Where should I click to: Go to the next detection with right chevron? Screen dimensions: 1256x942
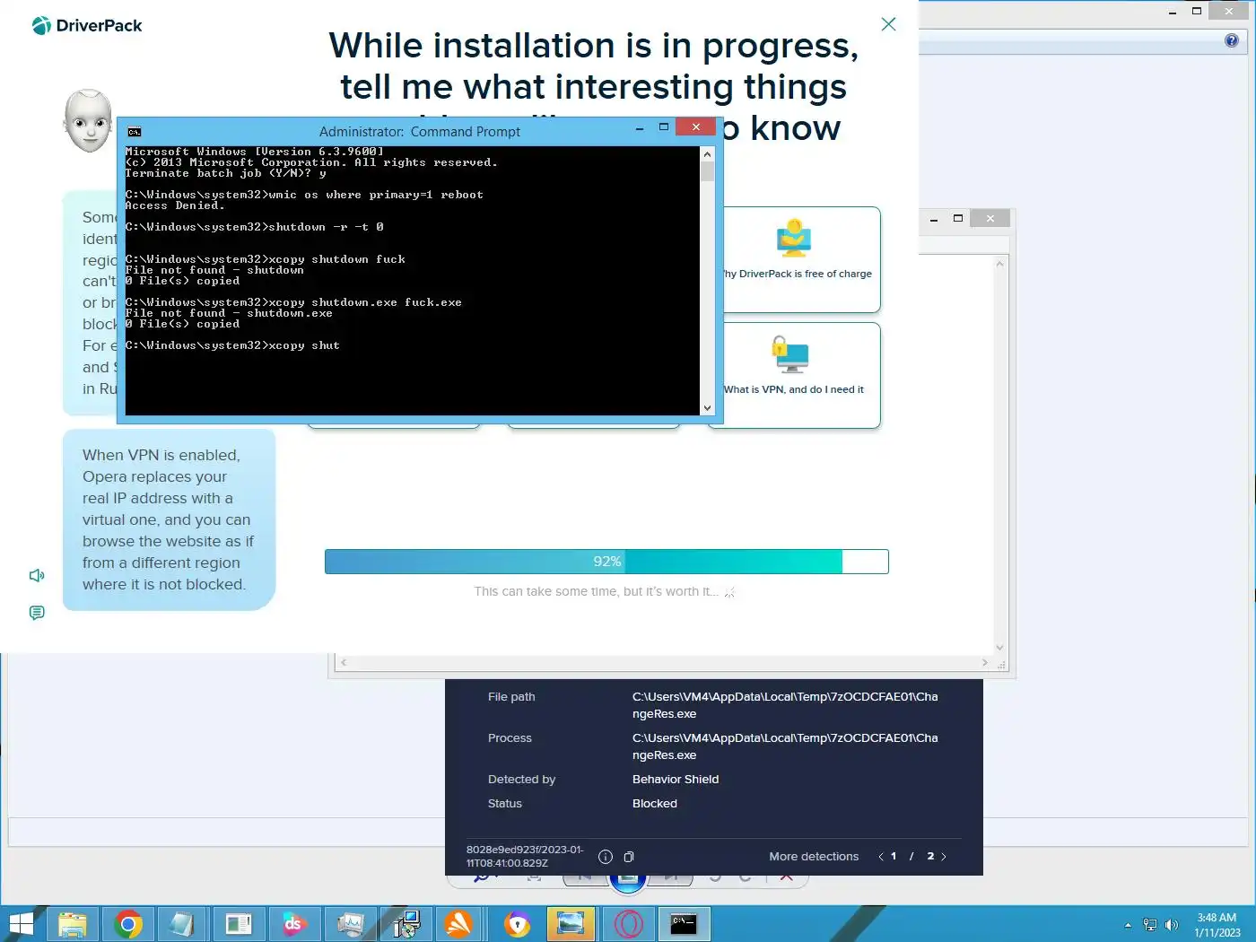click(944, 857)
